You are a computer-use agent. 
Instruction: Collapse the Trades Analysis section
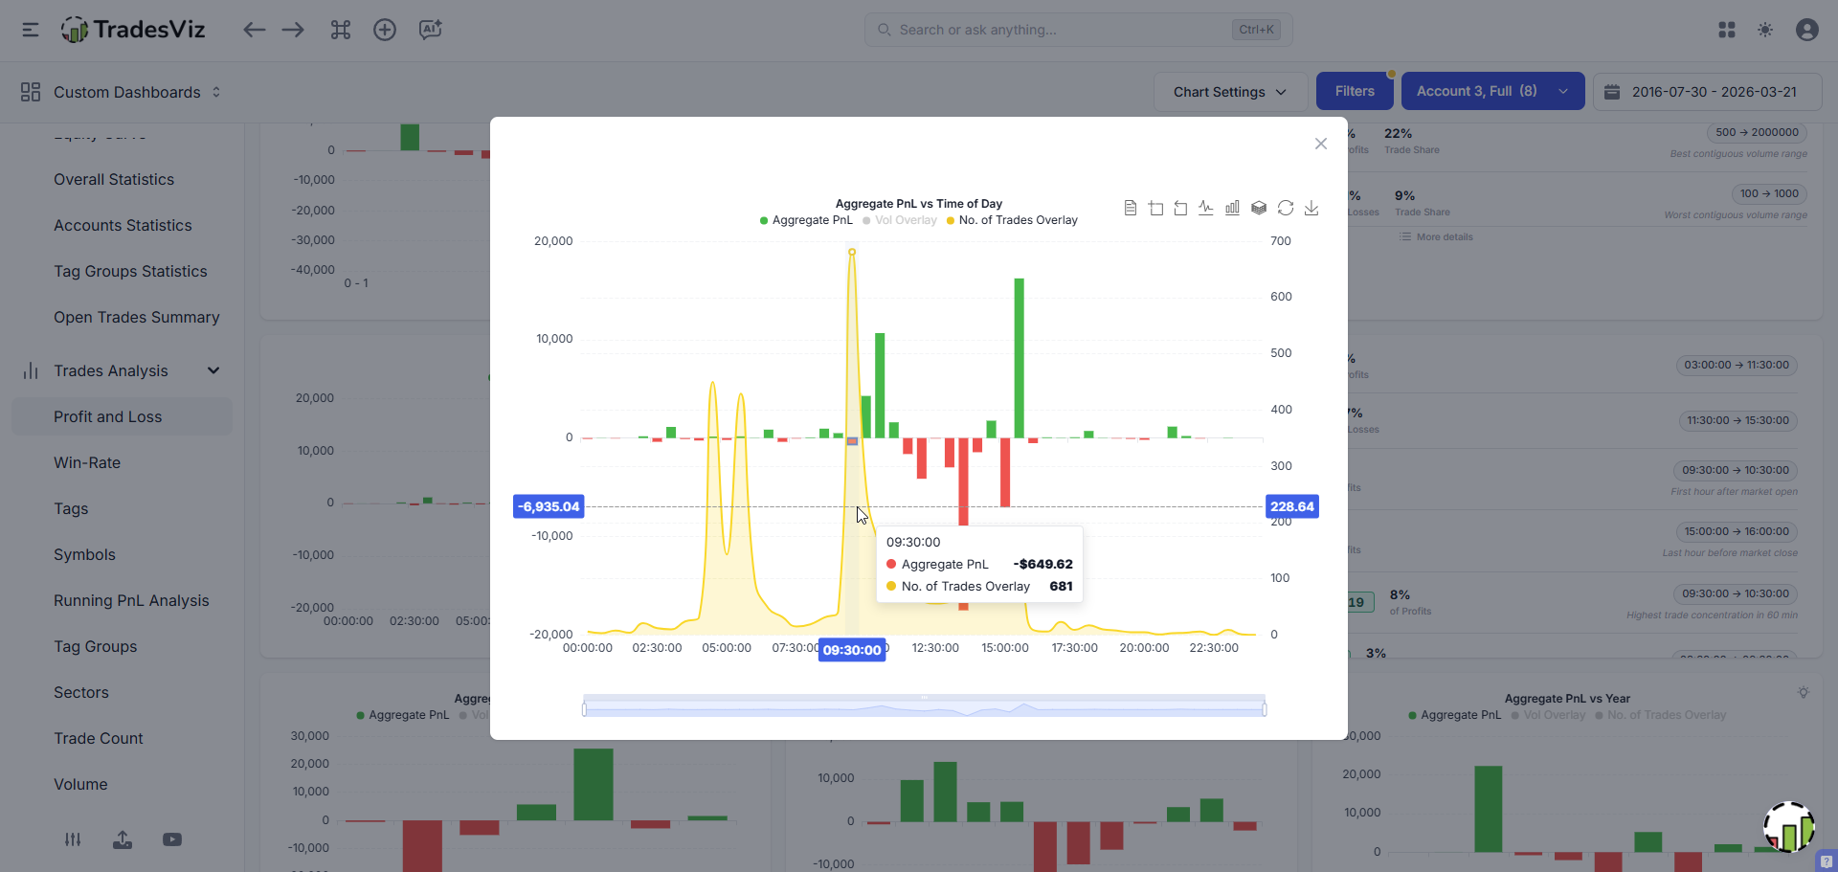213,370
